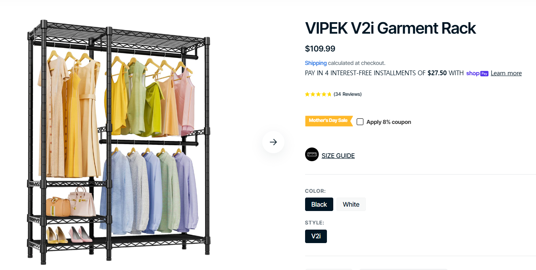The image size is (536, 270).
Task: Click the $27.50 installment amount
Action: [437, 73]
